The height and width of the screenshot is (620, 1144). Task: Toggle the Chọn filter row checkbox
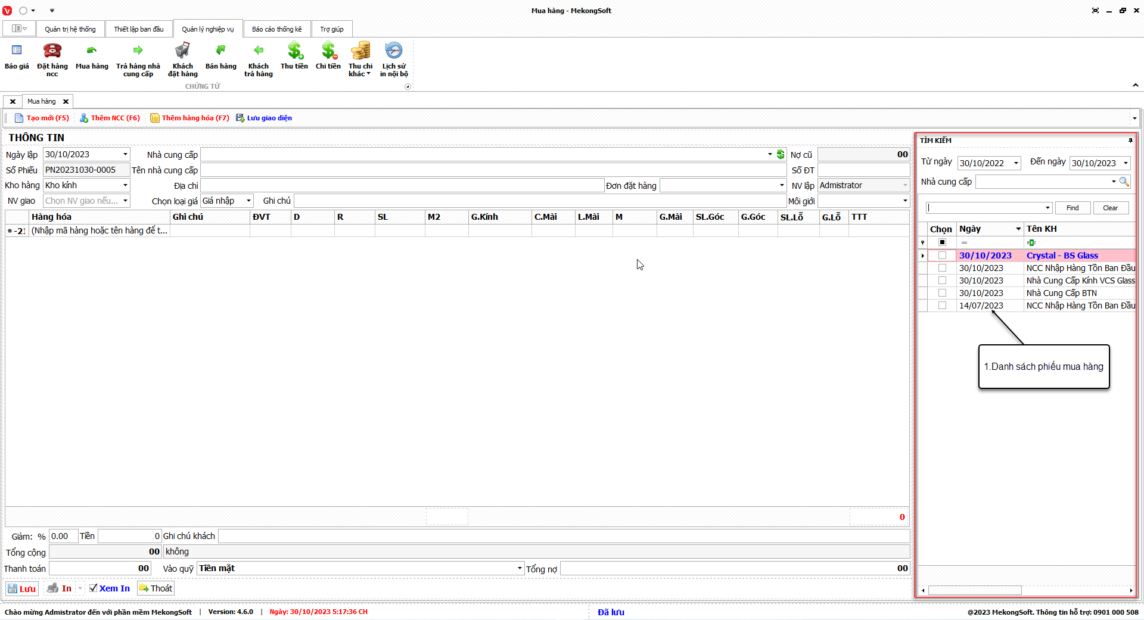click(x=942, y=242)
